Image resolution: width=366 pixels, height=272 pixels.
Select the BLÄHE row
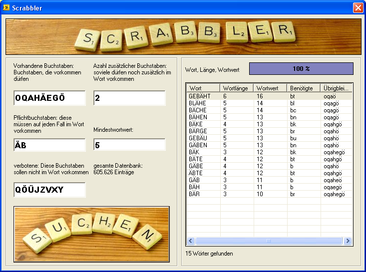point(270,103)
